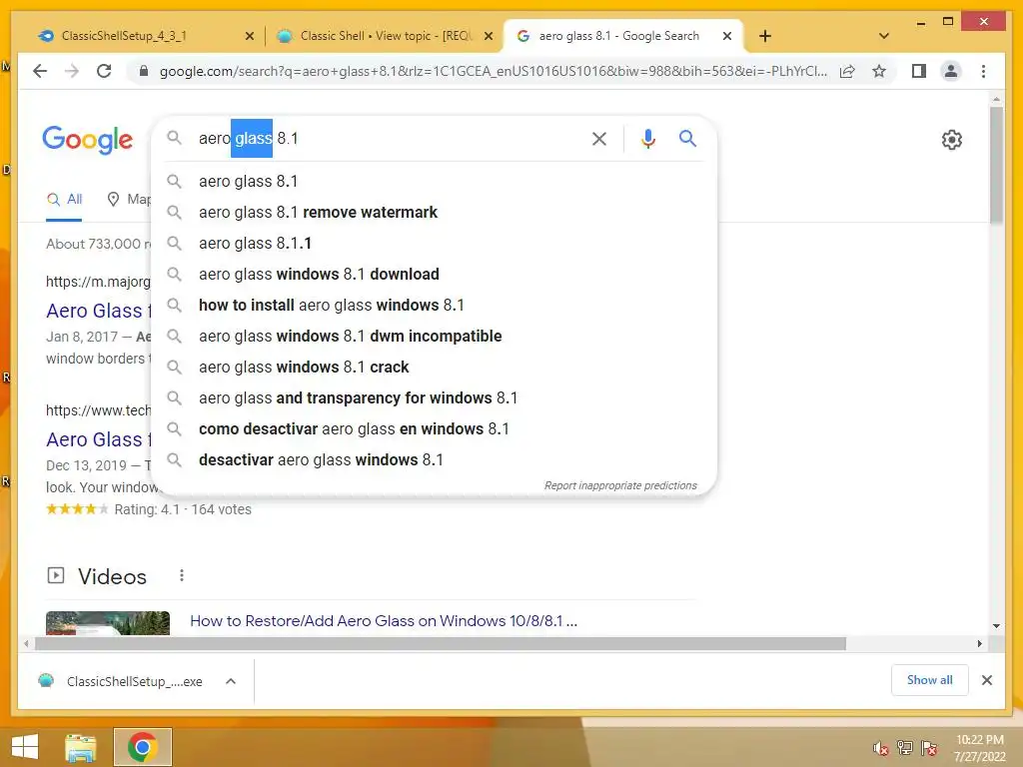Choose suggestion 'aero glass 8.1 remove watermark'
Screen dimensions: 1023x767
[x=434, y=212]
